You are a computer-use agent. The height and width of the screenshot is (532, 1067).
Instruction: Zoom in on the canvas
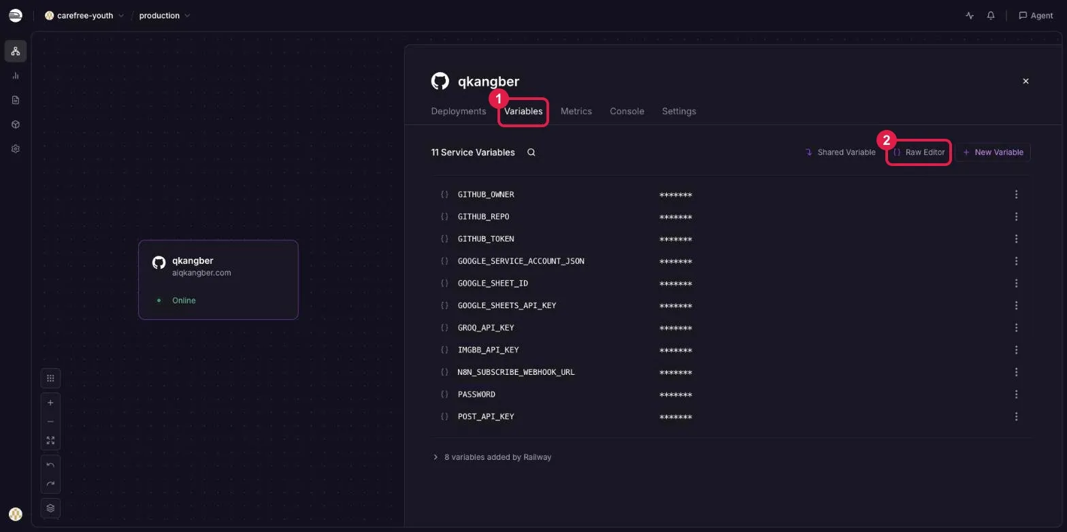coord(50,403)
